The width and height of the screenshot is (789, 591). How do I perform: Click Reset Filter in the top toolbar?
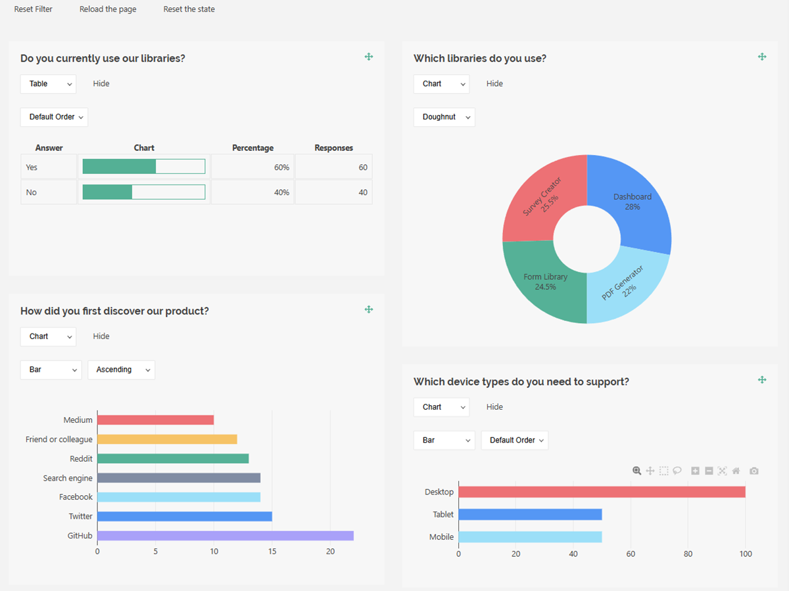[x=33, y=9]
